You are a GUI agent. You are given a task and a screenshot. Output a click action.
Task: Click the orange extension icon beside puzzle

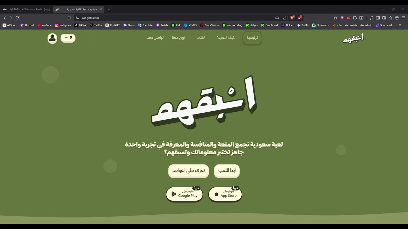pos(348,18)
